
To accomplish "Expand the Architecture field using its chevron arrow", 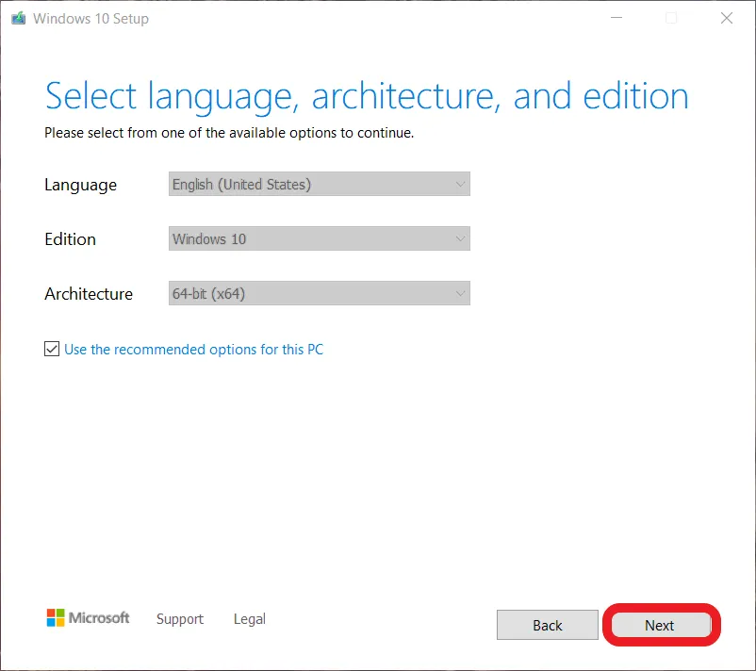I will pos(460,294).
